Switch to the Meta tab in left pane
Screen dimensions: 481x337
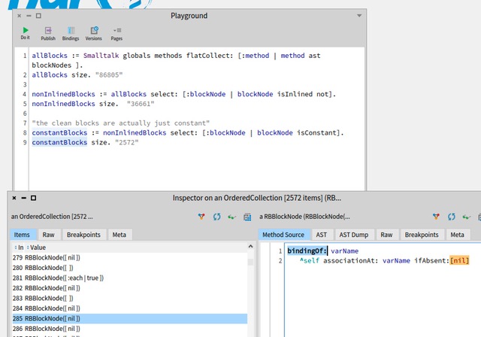click(119, 235)
